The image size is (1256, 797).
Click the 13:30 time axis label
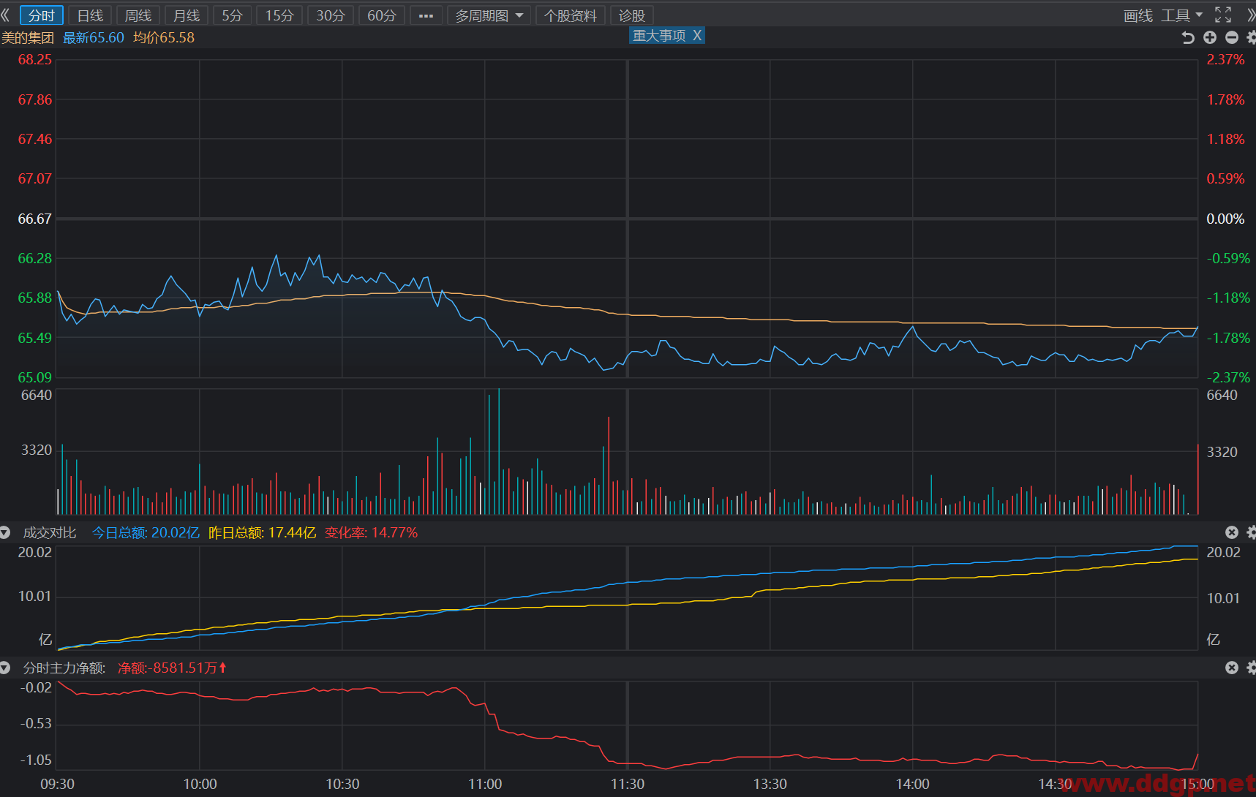(770, 784)
